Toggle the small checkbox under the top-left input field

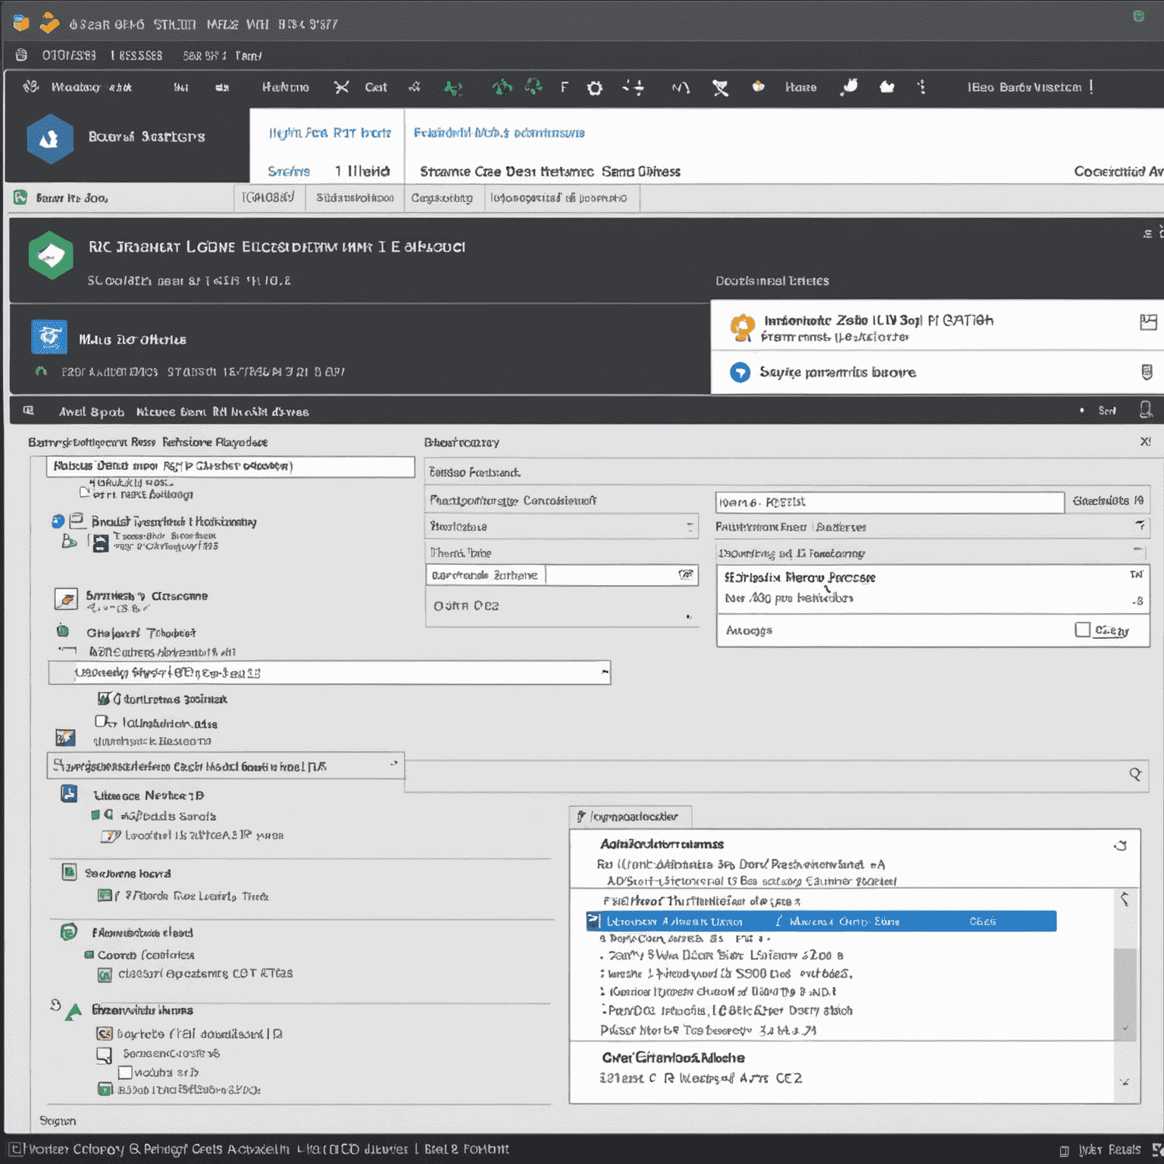click(85, 492)
